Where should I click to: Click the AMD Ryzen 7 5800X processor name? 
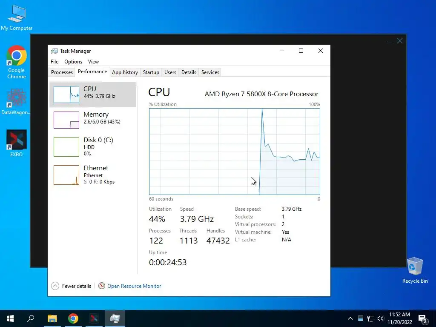(x=262, y=94)
